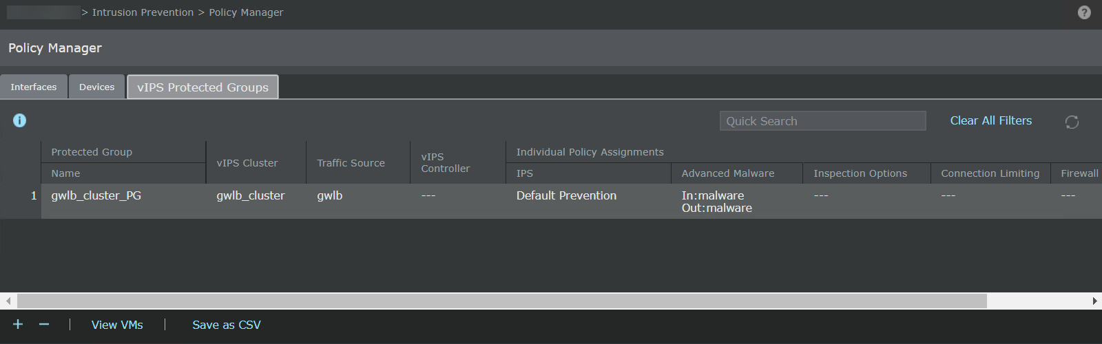Refresh the protected groups table

pos(1072,122)
